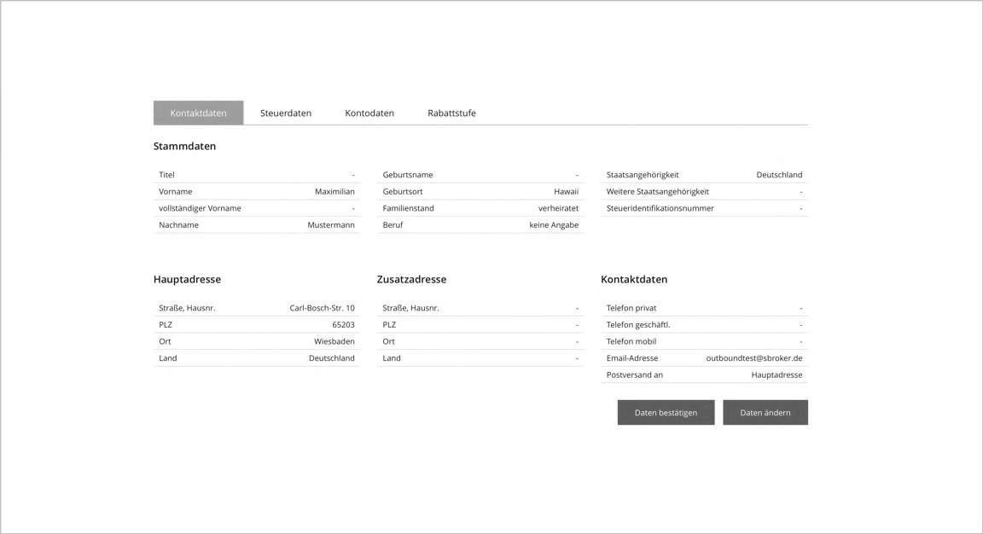
Task: Click the street value Carl-Bosch-Str. 10
Action: coord(323,308)
